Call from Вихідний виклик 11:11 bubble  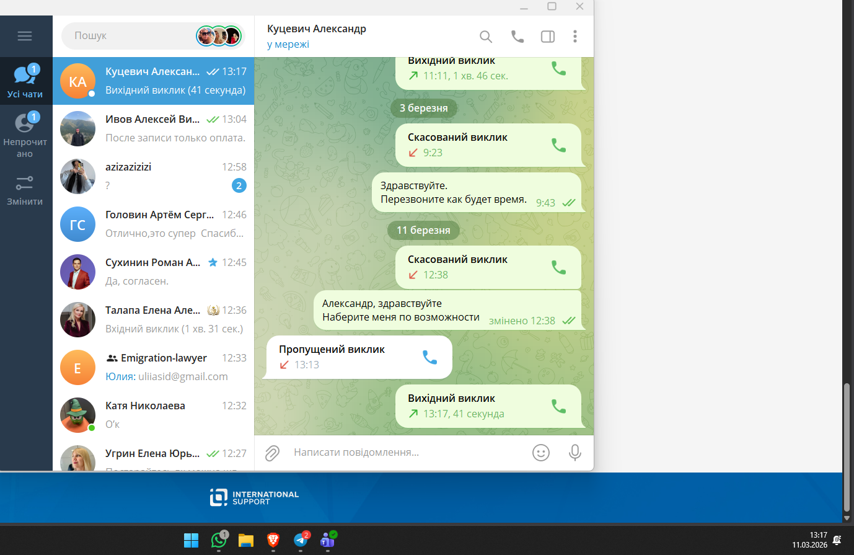tap(558, 68)
